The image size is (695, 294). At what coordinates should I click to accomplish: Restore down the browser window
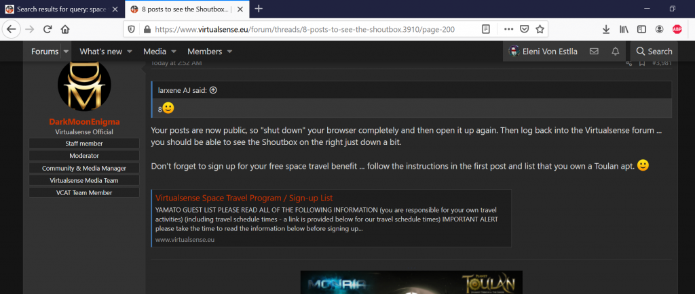[673, 9]
